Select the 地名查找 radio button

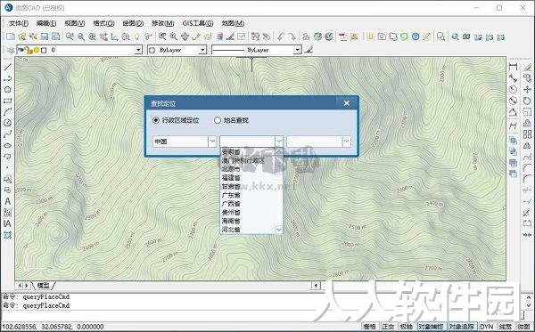click(x=218, y=120)
